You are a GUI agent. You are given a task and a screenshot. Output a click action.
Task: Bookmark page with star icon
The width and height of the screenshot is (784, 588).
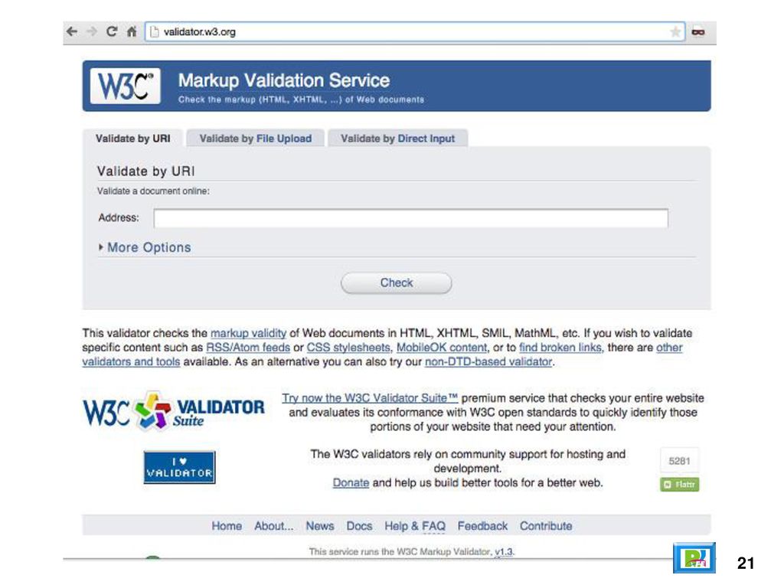click(x=675, y=32)
